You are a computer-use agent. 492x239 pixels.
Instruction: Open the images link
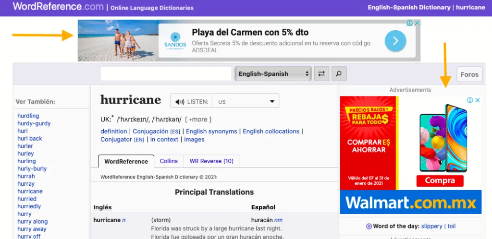click(x=194, y=139)
